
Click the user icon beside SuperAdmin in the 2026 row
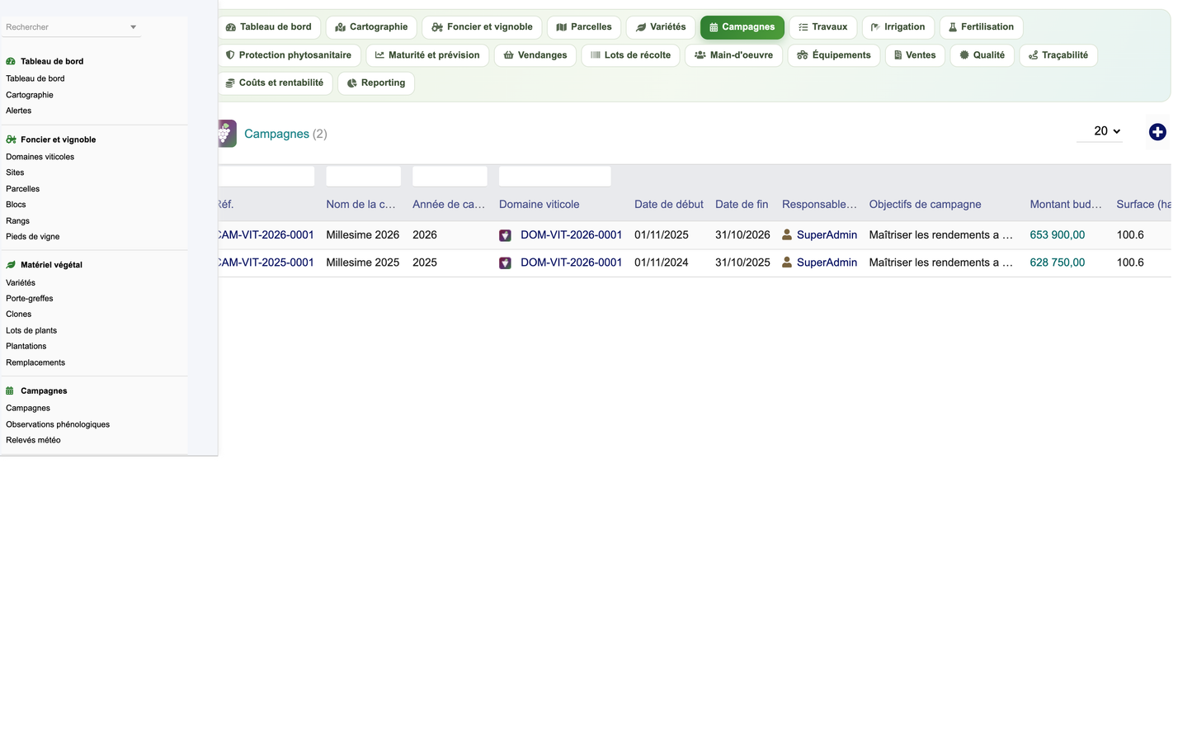click(787, 234)
